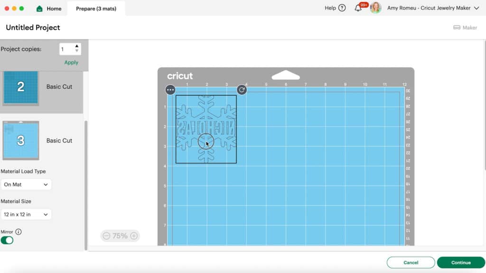Zoom in with the plus icon
This screenshot has width=486, height=273.
point(134,236)
